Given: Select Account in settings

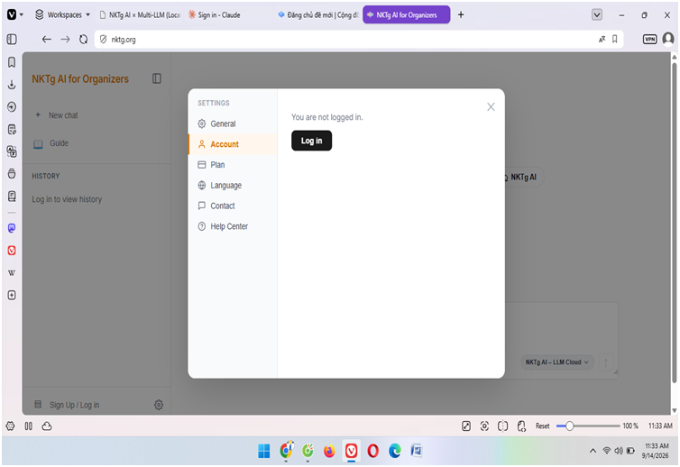Looking at the screenshot, I should point(233,144).
